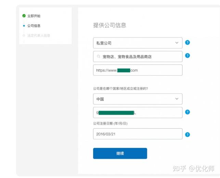Open the 法定代表人信息 step
220x178 pixels.
(39, 35)
